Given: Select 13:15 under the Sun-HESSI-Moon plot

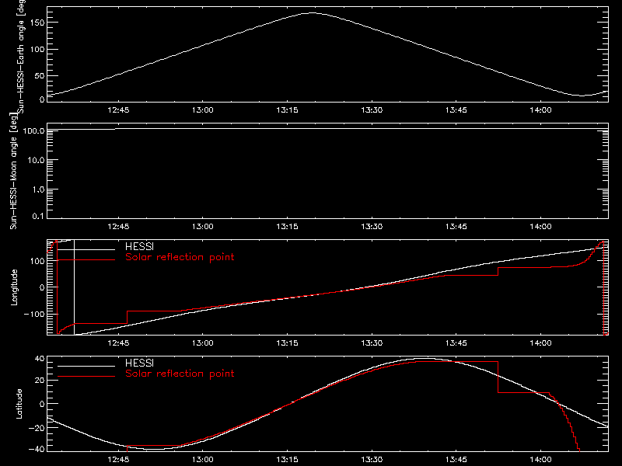Looking at the screenshot, I should 287,227.
